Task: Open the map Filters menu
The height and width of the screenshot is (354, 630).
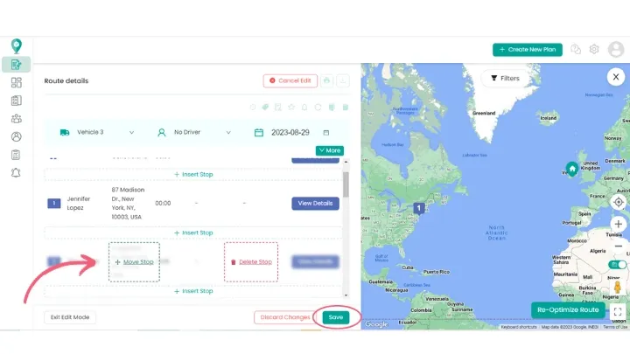Action: (x=507, y=78)
